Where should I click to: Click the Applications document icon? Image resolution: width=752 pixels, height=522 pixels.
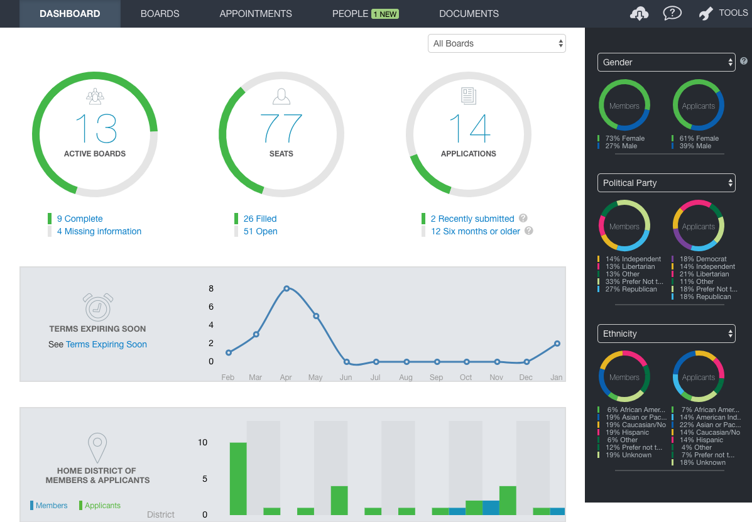point(469,96)
